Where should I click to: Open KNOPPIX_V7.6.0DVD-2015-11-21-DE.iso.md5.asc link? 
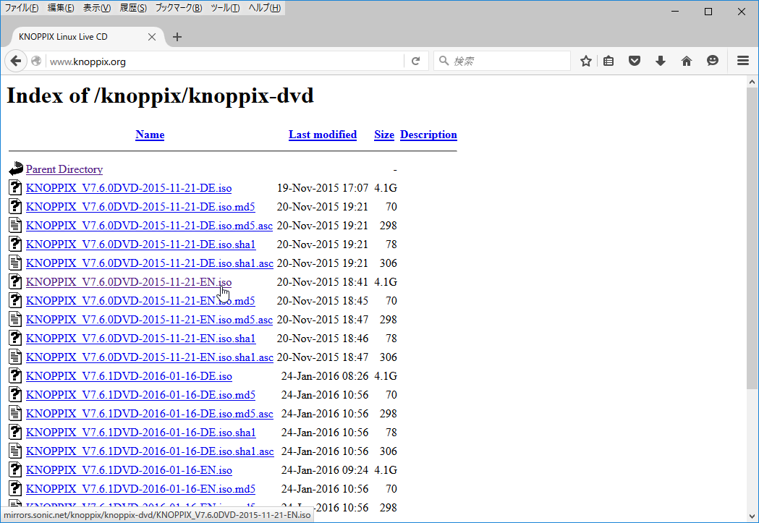tap(149, 226)
